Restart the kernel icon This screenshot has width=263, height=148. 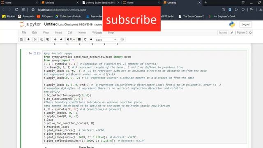pyautogui.click(x=85, y=39)
